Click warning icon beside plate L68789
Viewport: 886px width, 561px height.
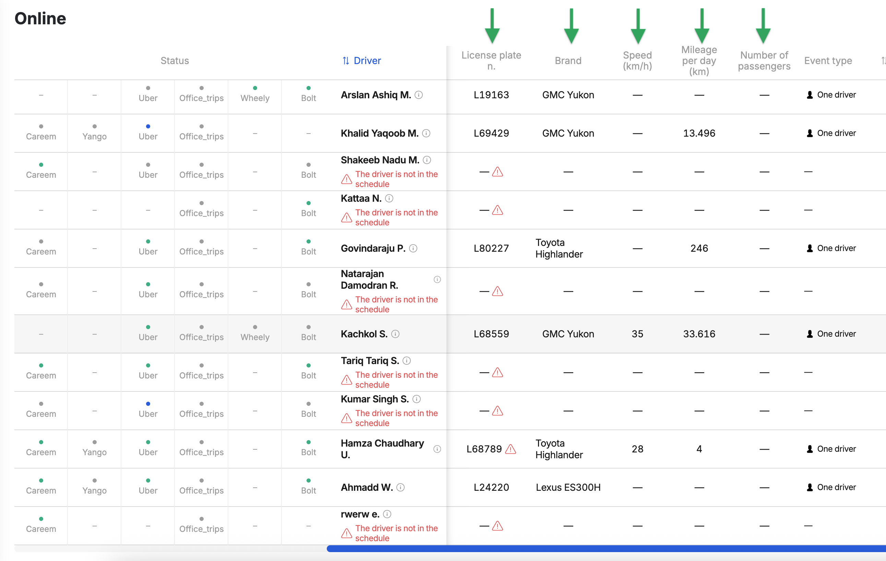click(x=510, y=449)
